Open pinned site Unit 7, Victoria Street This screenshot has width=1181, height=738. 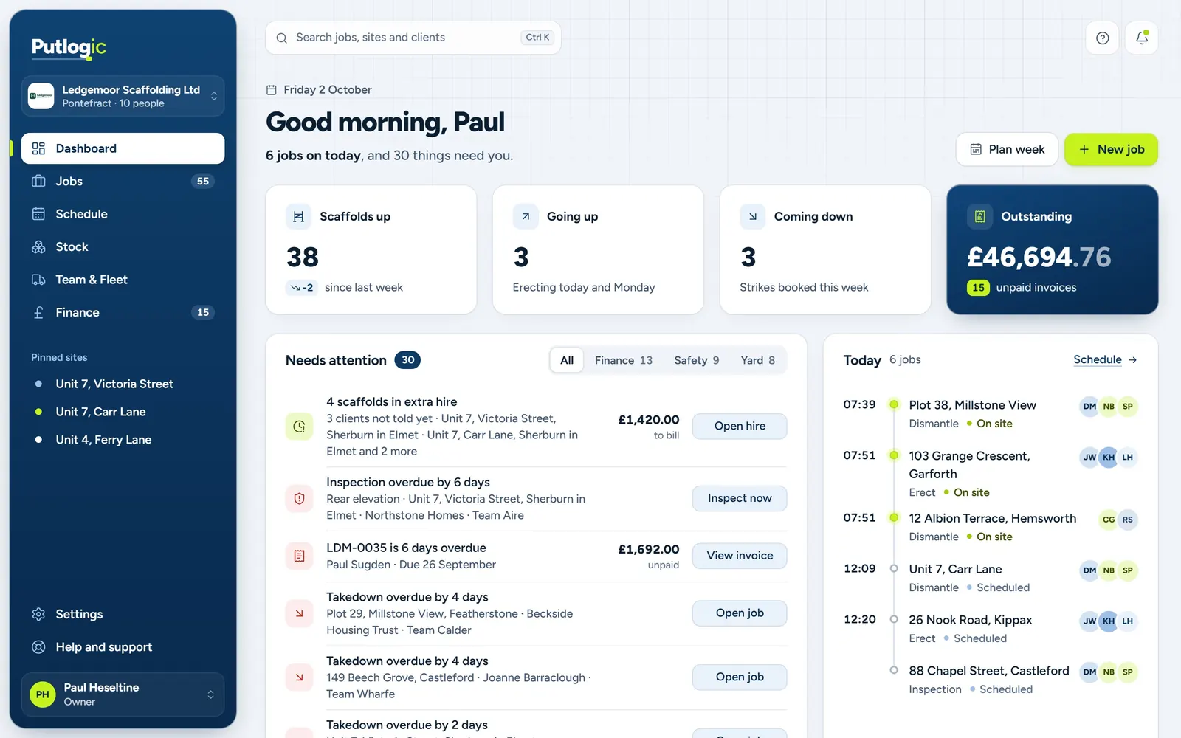click(x=123, y=384)
